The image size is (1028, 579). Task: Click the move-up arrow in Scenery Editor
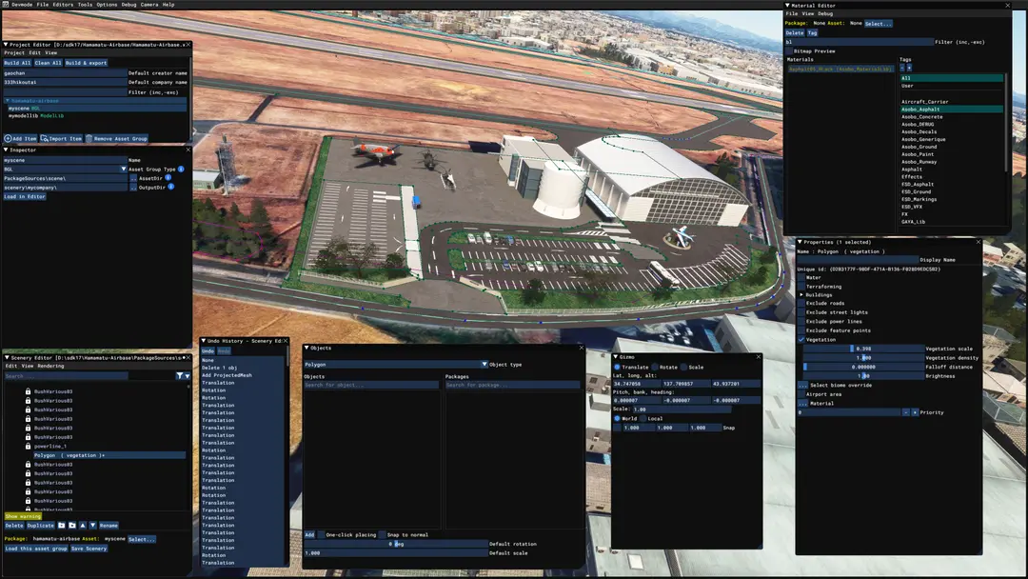click(83, 526)
